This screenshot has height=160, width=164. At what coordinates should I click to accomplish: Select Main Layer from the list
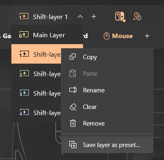coord(47,35)
